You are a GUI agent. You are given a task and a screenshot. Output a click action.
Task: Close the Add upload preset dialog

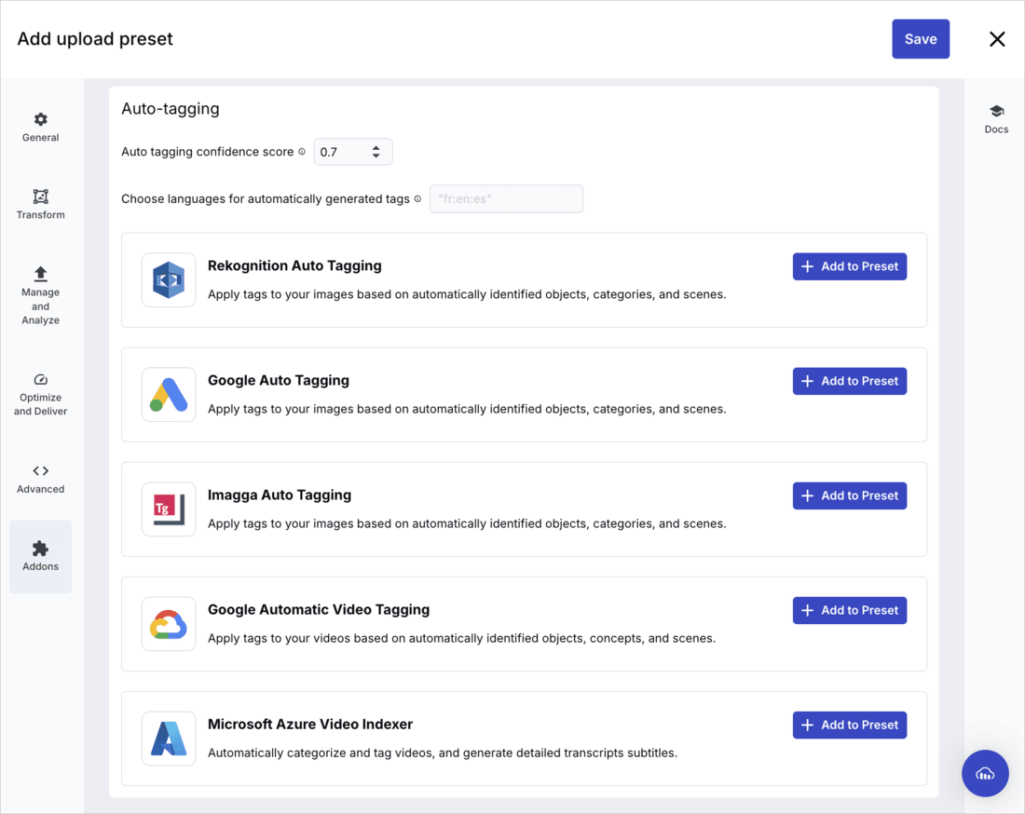pyautogui.click(x=997, y=39)
